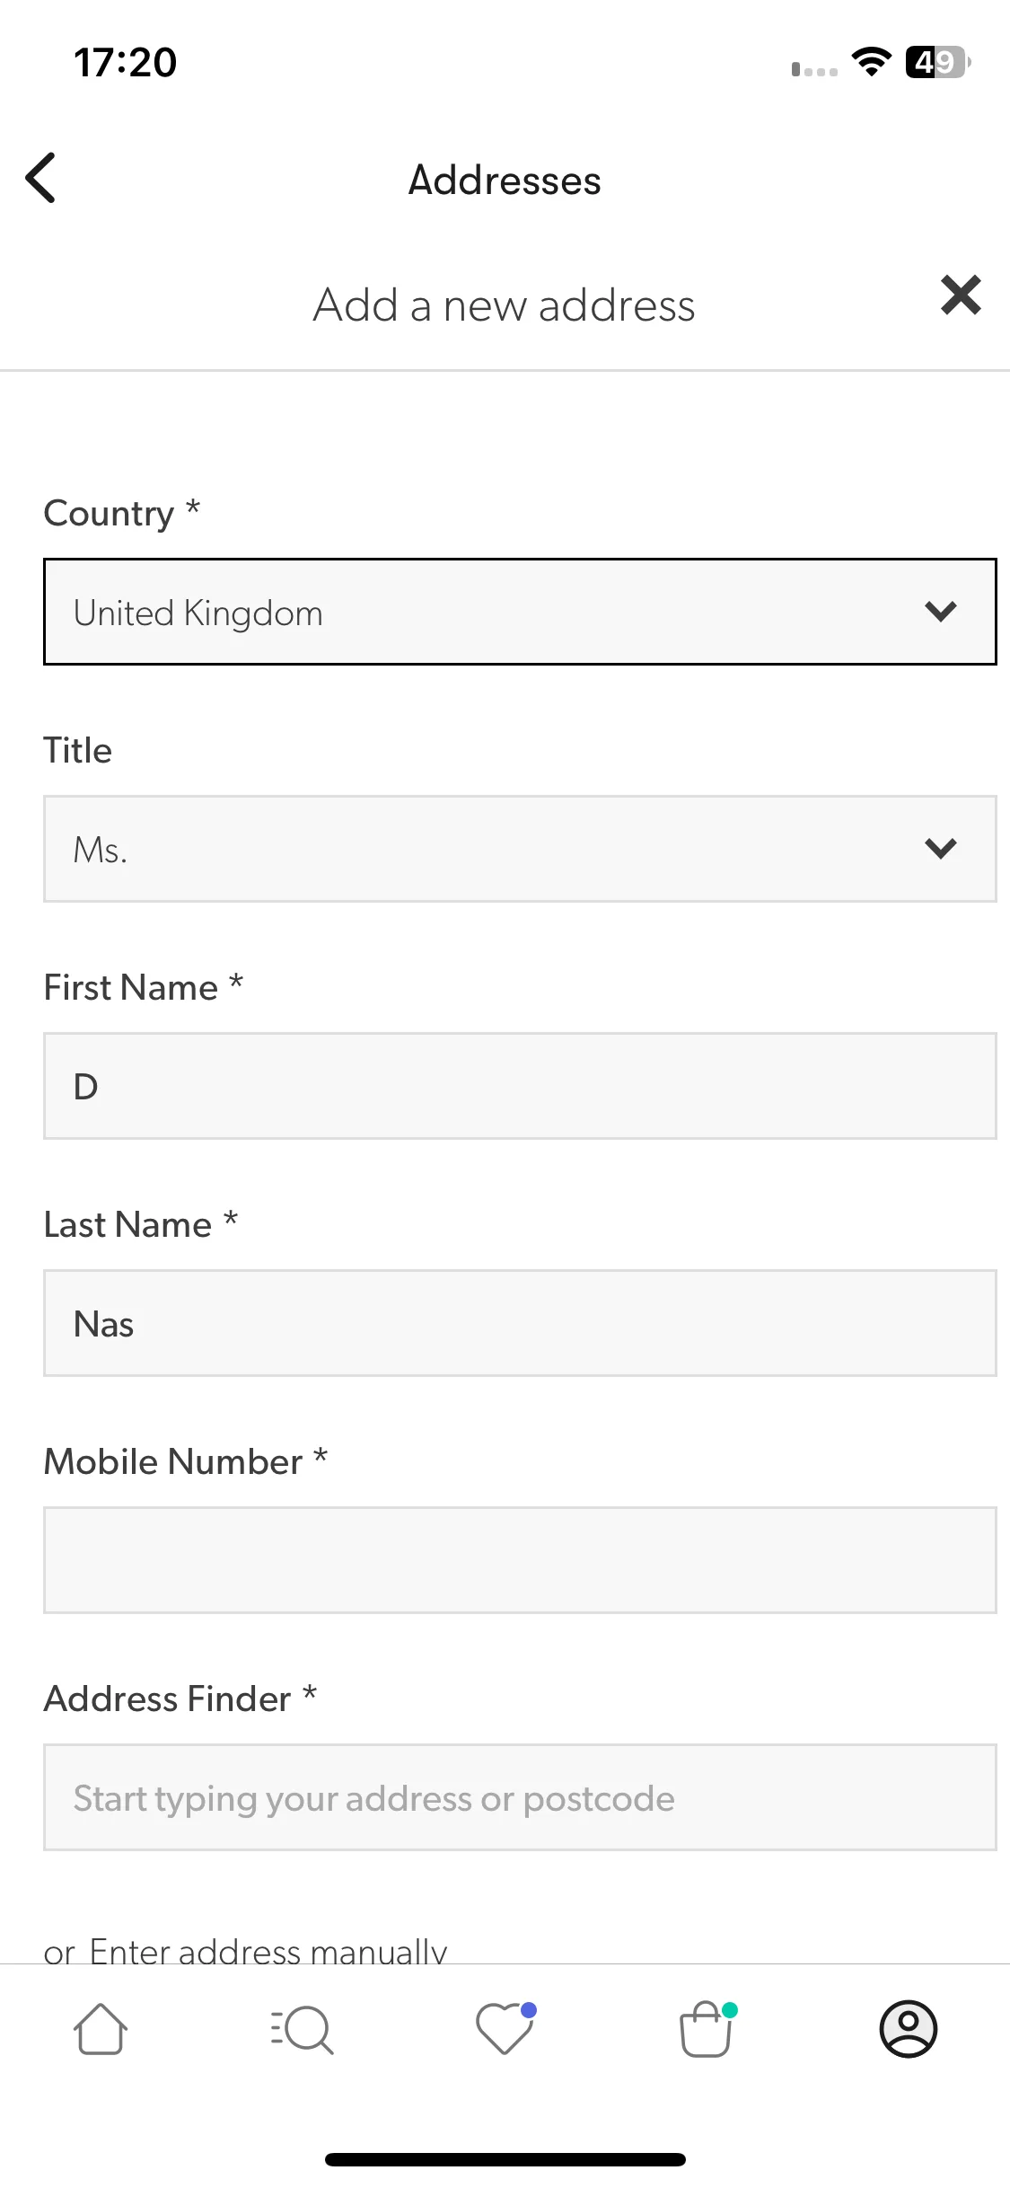The image size is (1010, 2188).
Task: Focus the First Name input field
Action: pyautogui.click(x=520, y=1086)
